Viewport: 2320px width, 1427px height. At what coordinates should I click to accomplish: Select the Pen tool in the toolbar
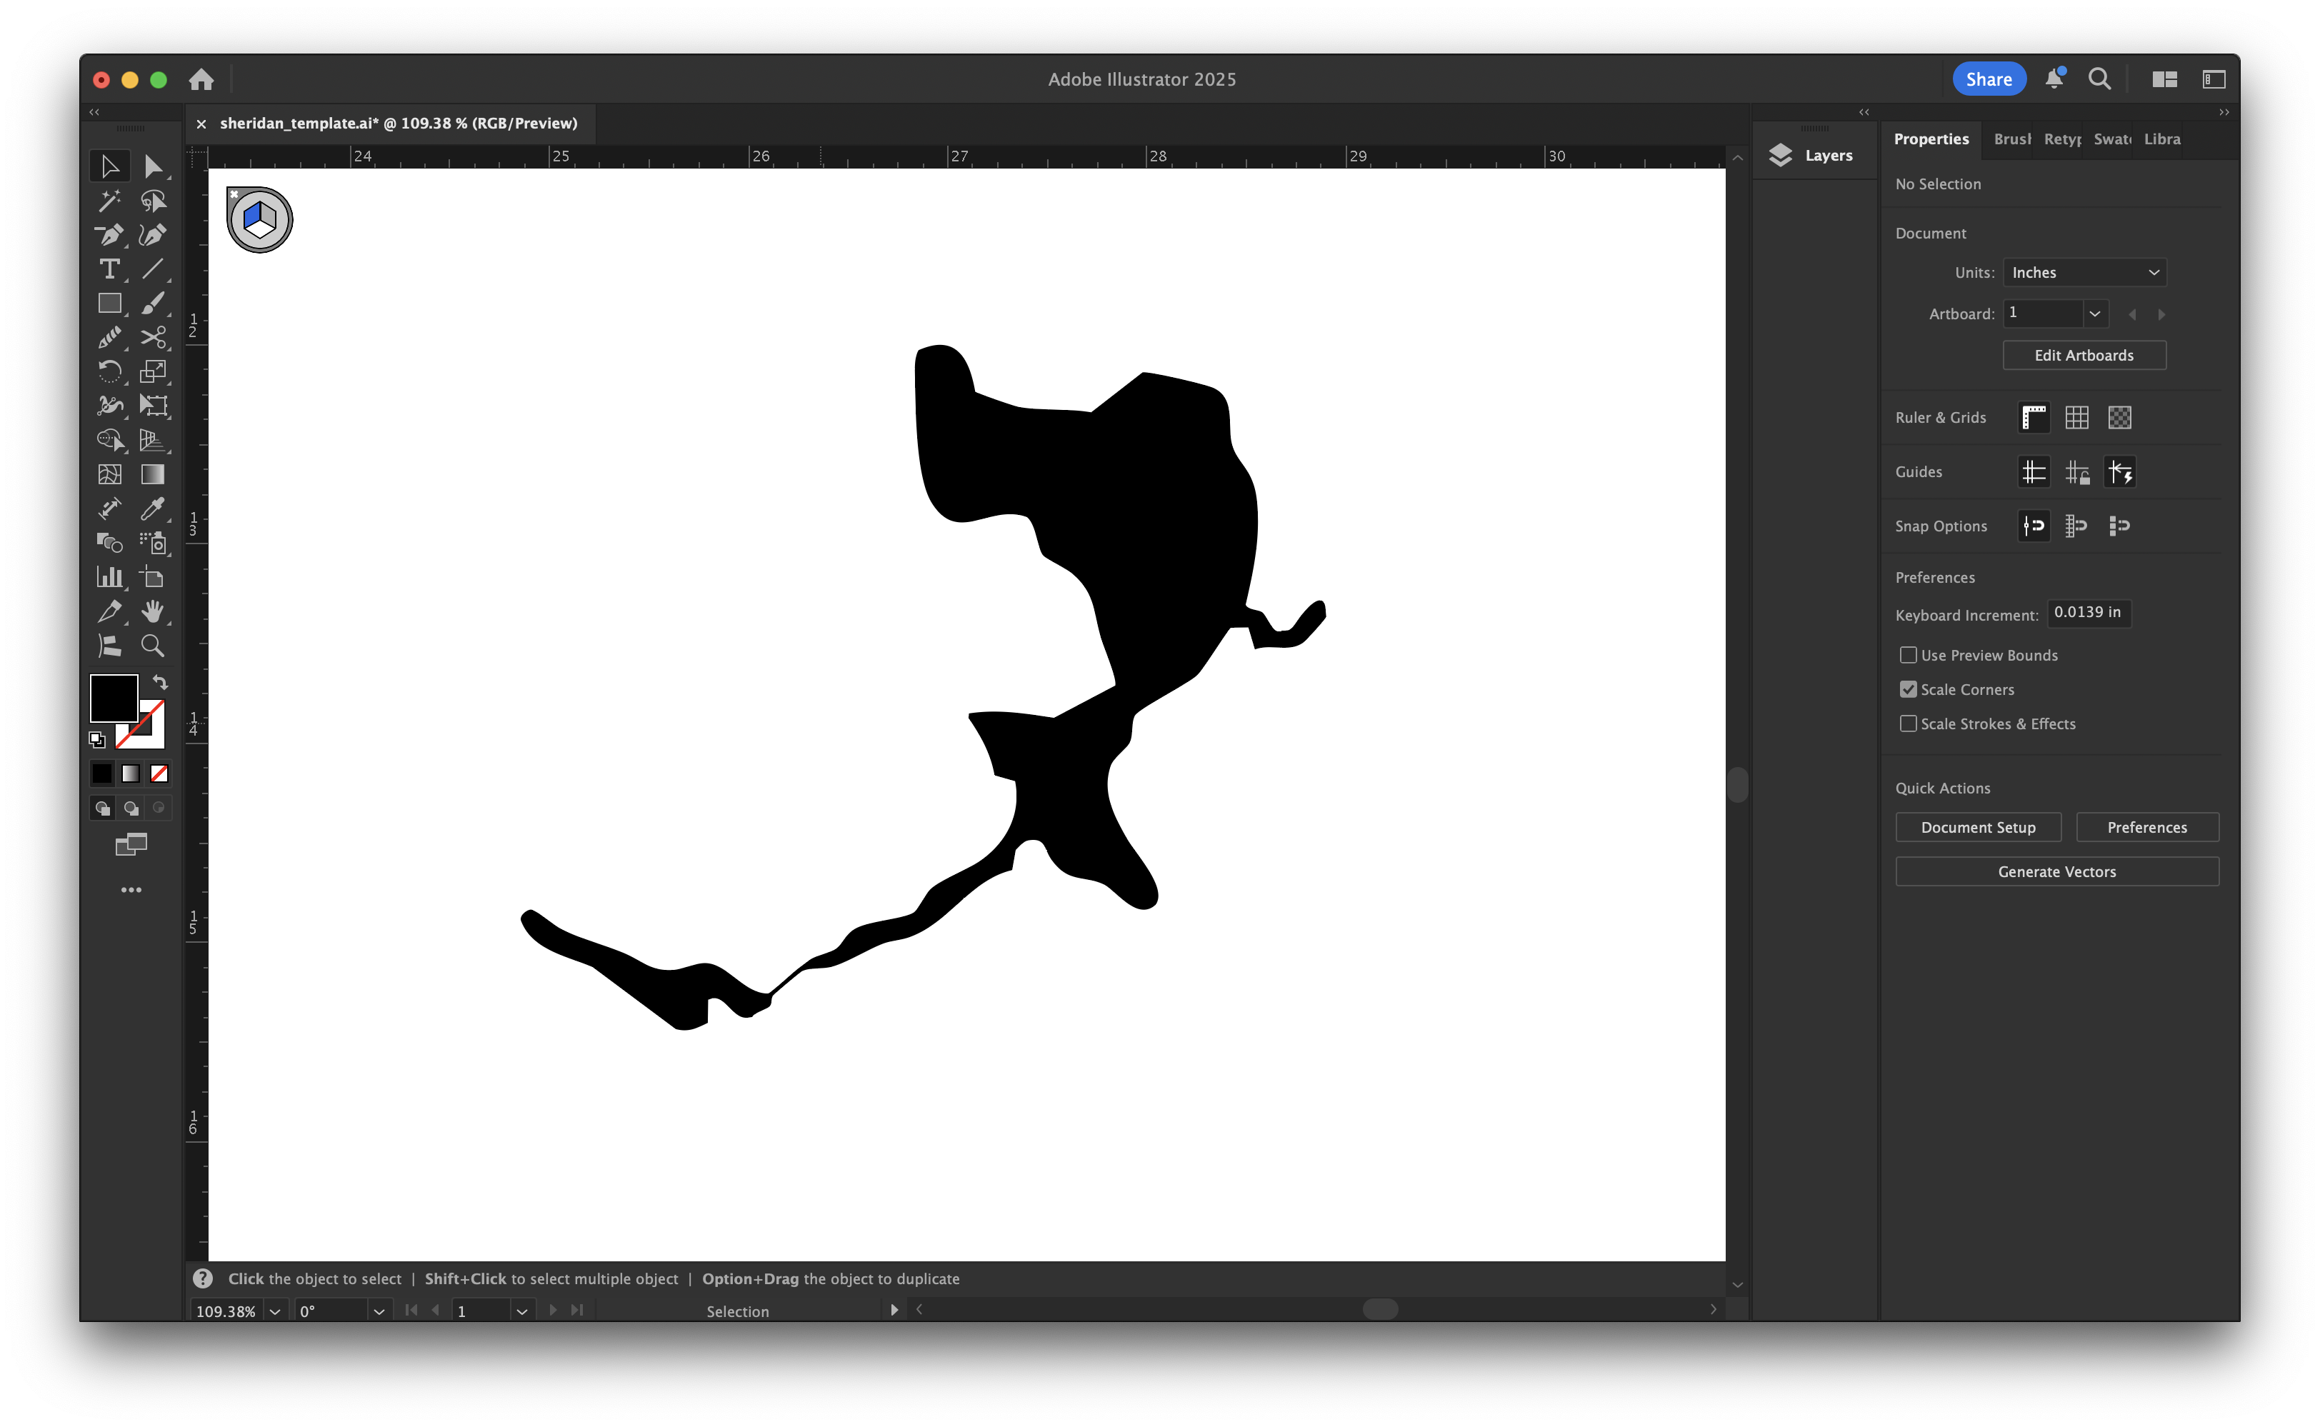(111, 235)
